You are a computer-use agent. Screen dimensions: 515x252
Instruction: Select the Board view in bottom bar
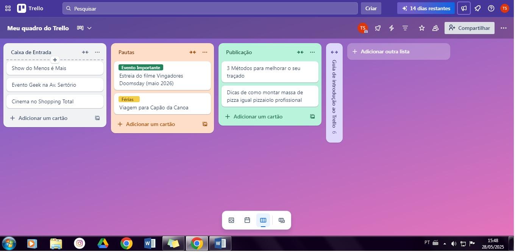click(263, 220)
